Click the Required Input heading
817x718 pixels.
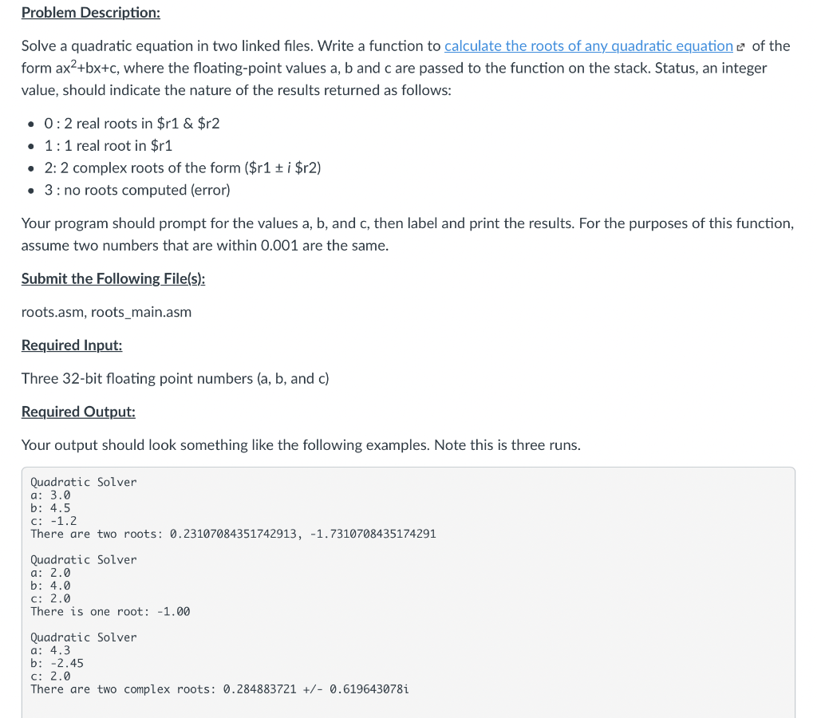tap(72, 345)
